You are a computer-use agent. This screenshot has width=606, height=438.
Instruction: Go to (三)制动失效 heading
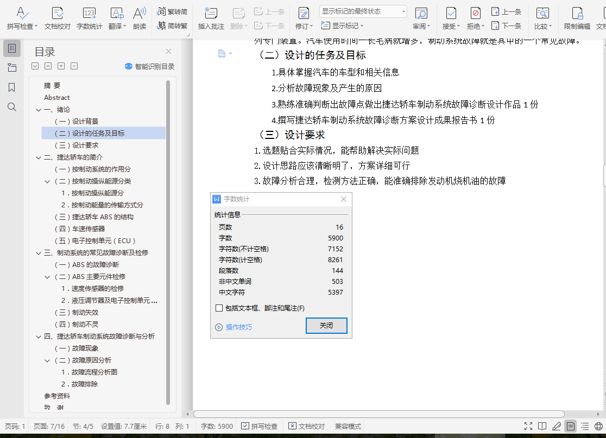pos(77,313)
